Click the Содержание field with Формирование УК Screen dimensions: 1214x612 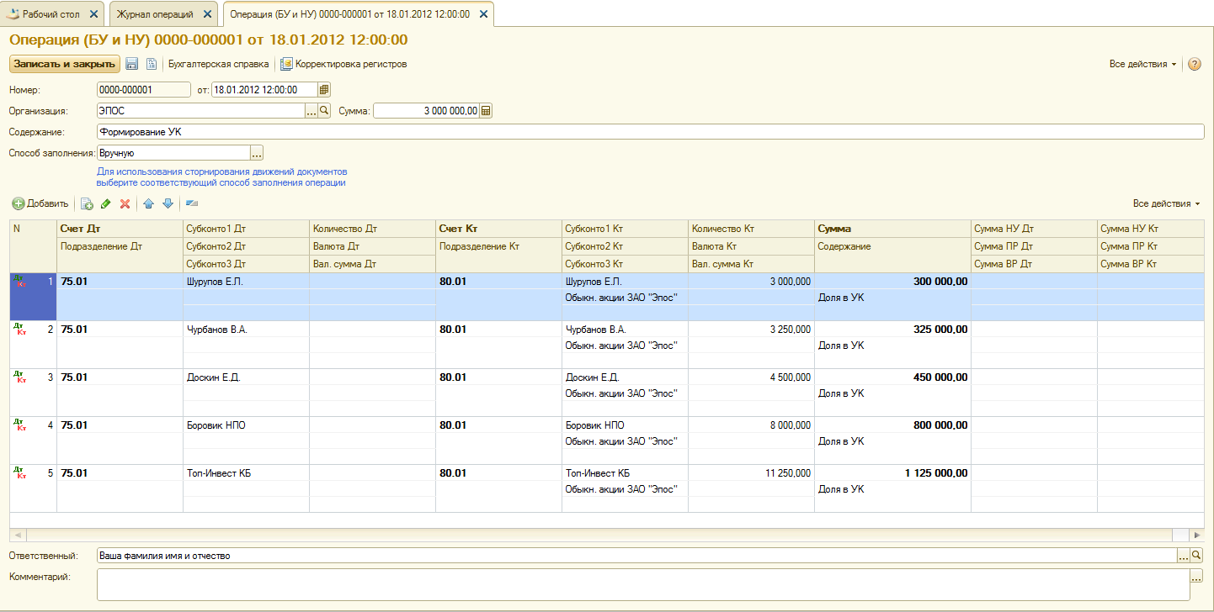click(651, 132)
